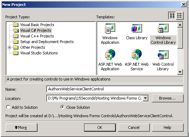Choose the ASP.NET Web Service template icon
The height and width of the screenshot is (137, 189).
tap(137, 55)
